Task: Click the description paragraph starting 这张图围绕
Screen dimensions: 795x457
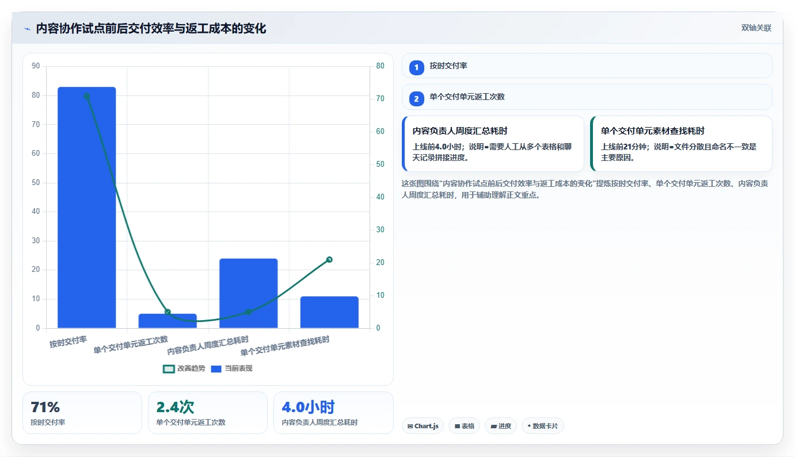Action: tap(585, 189)
